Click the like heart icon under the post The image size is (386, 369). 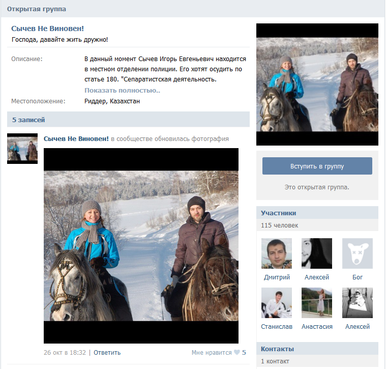click(x=237, y=353)
